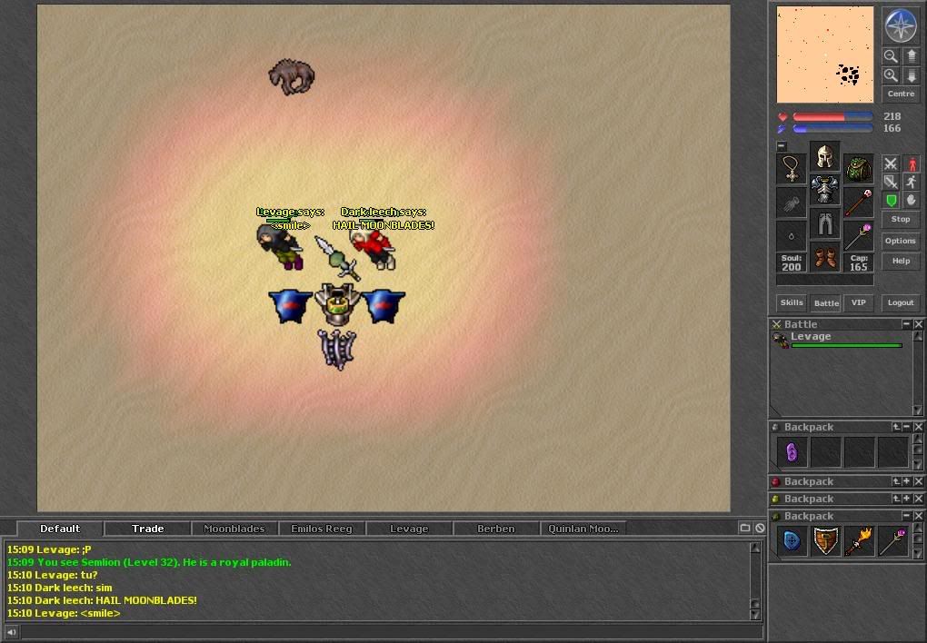Click the Stop button
The width and height of the screenshot is (927, 643).
click(901, 219)
